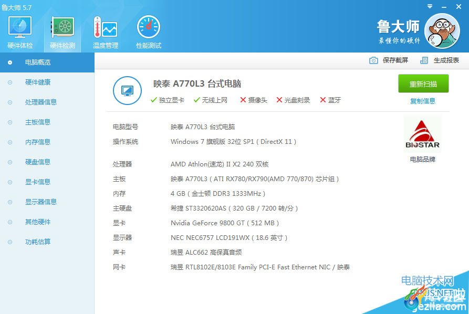This screenshot has width=469, height=314.
Task: Close the 鲁大师 window
Action: pos(458,7)
